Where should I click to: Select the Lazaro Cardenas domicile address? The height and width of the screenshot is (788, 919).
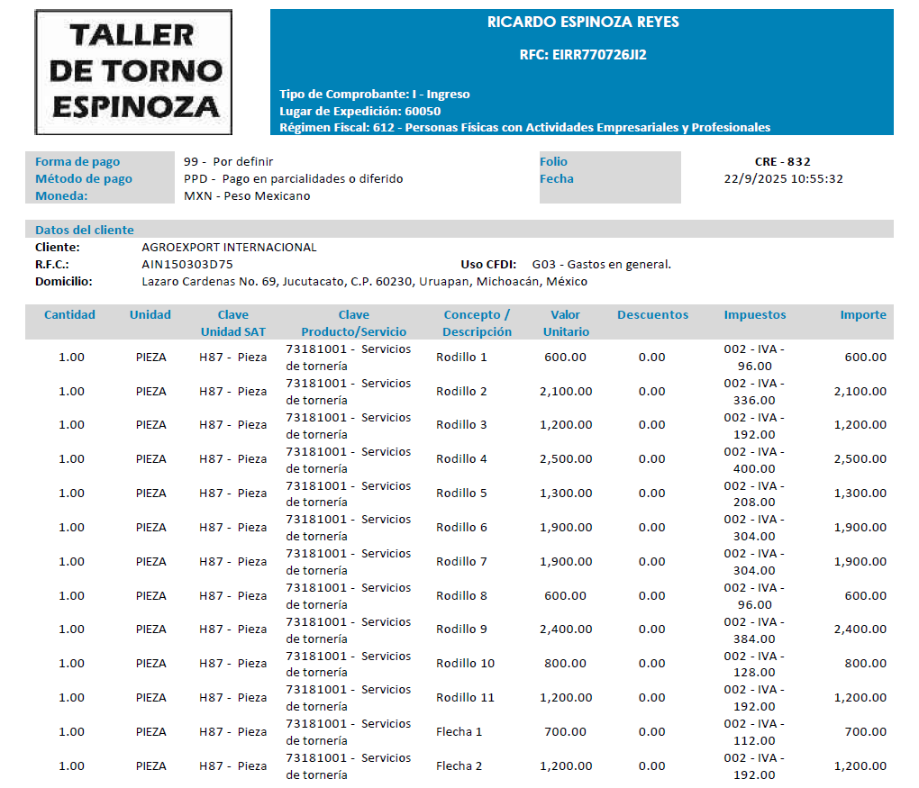pyautogui.click(x=364, y=281)
